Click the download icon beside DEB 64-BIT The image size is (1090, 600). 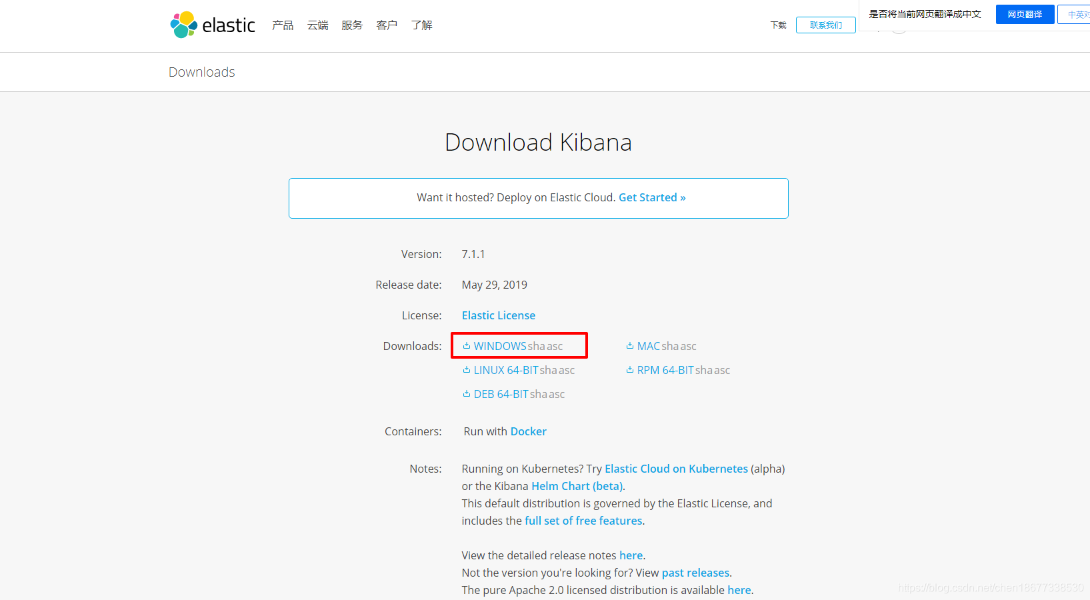(467, 393)
